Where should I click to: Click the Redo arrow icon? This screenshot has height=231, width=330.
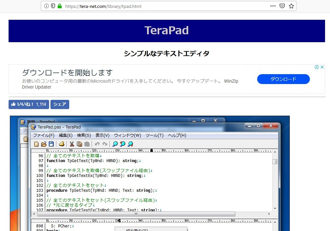click(105, 144)
